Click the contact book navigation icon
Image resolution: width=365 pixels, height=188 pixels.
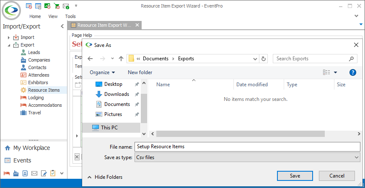tap(25, 173)
